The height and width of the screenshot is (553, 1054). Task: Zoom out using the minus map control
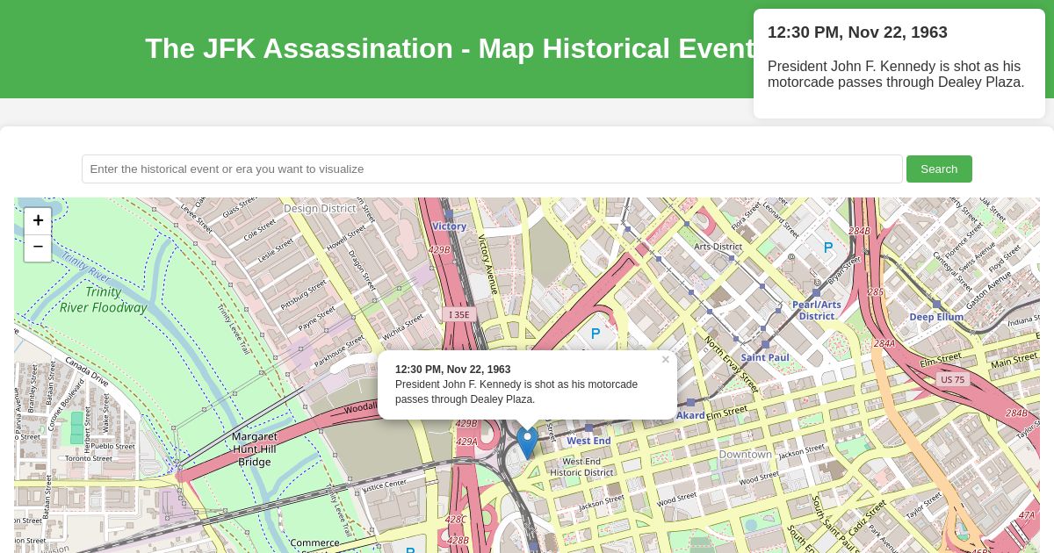click(38, 247)
